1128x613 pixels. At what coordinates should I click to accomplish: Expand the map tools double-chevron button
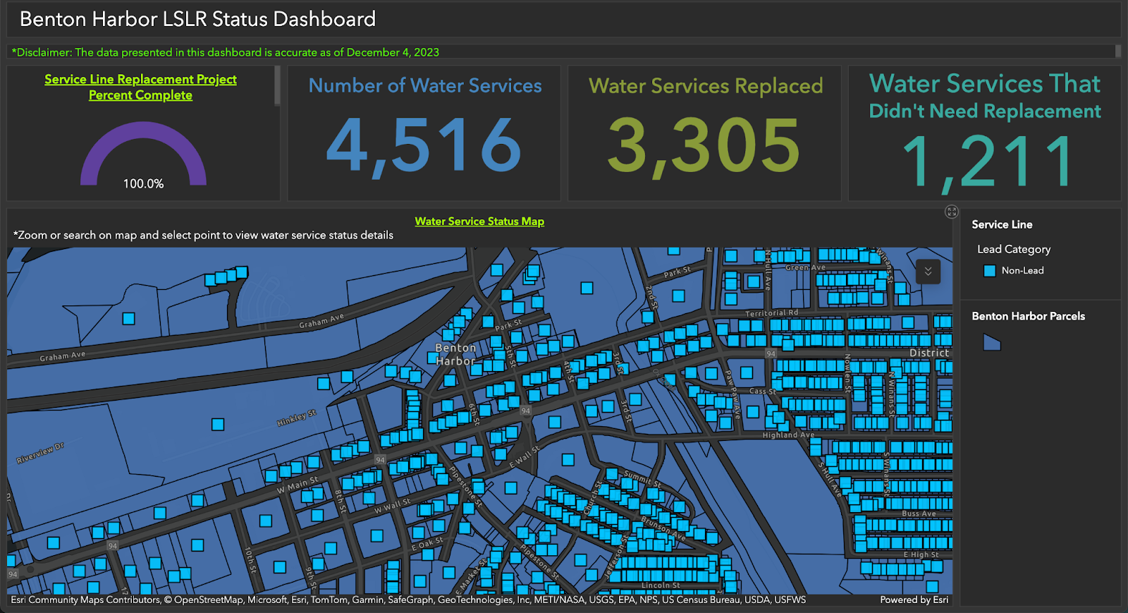click(x=928, y=272)
